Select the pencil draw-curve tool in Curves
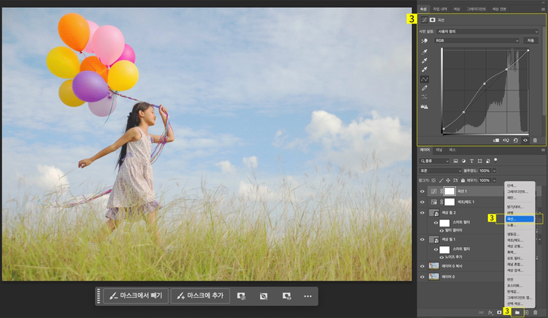548x318 pixels. click(x=425, y=88)
